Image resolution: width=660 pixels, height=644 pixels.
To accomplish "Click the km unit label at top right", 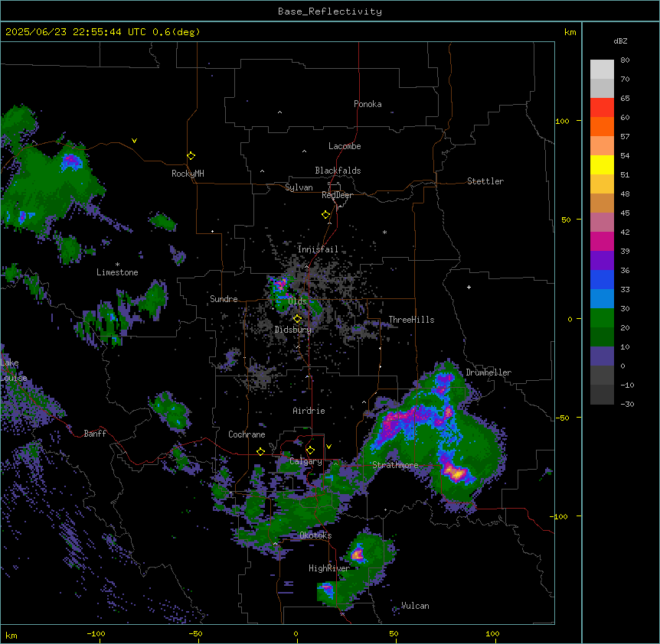I will (x=570, y=32).
